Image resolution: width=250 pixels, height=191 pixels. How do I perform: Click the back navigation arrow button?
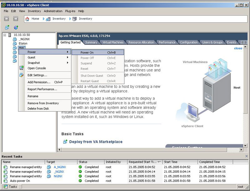coord(7,19)
